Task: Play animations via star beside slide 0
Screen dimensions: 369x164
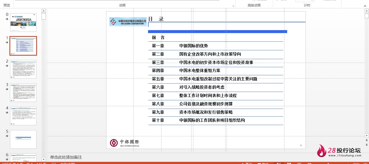Action: click(x=7, y=19)
